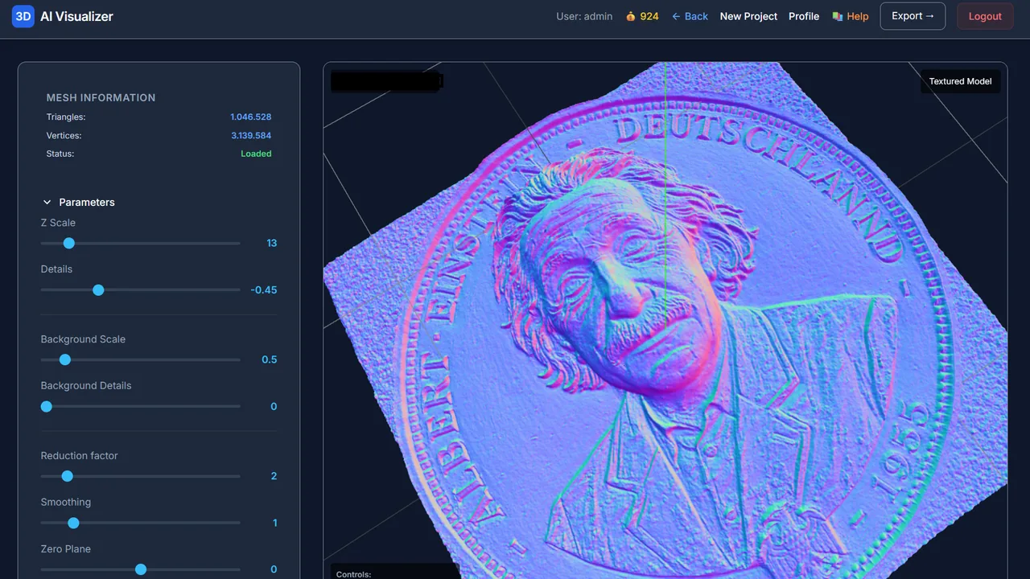
Task: Click the AI Visualizer title
Action: point(76,16)
